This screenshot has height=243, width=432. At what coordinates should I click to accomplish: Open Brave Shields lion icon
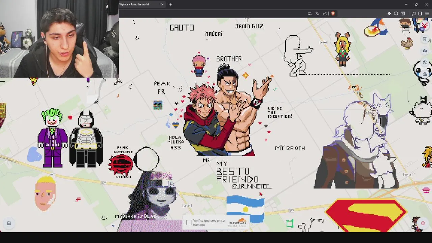pyautogui.click(x=333, y=13)
